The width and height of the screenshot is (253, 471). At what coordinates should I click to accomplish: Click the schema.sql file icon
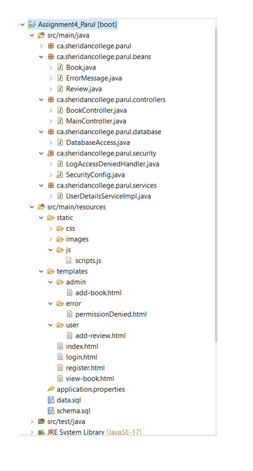(51, 411)
